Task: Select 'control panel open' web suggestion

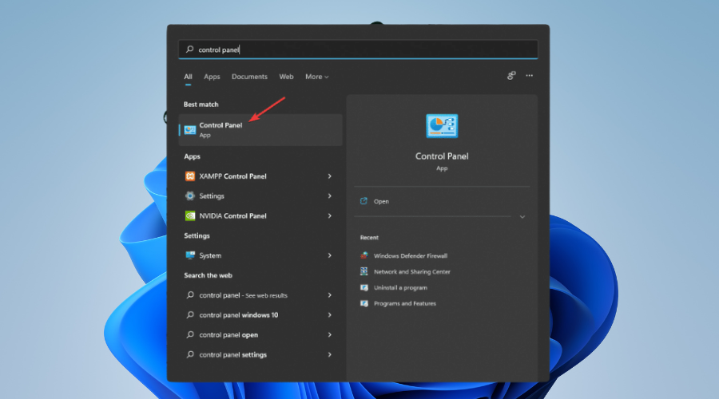Action: coord(228,335)
